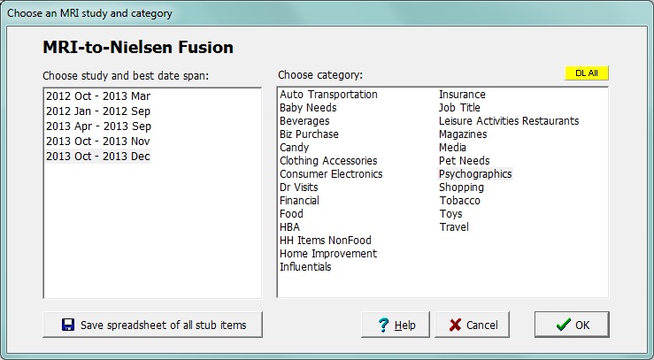The width and height of the screenshot is (654, 360).
Task: Click the question mark Help icon
Action: (383, 325)
